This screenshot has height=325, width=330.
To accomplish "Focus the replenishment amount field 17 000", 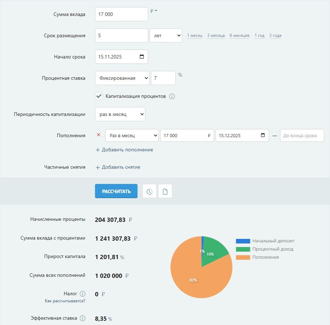I will pos(187,135).
